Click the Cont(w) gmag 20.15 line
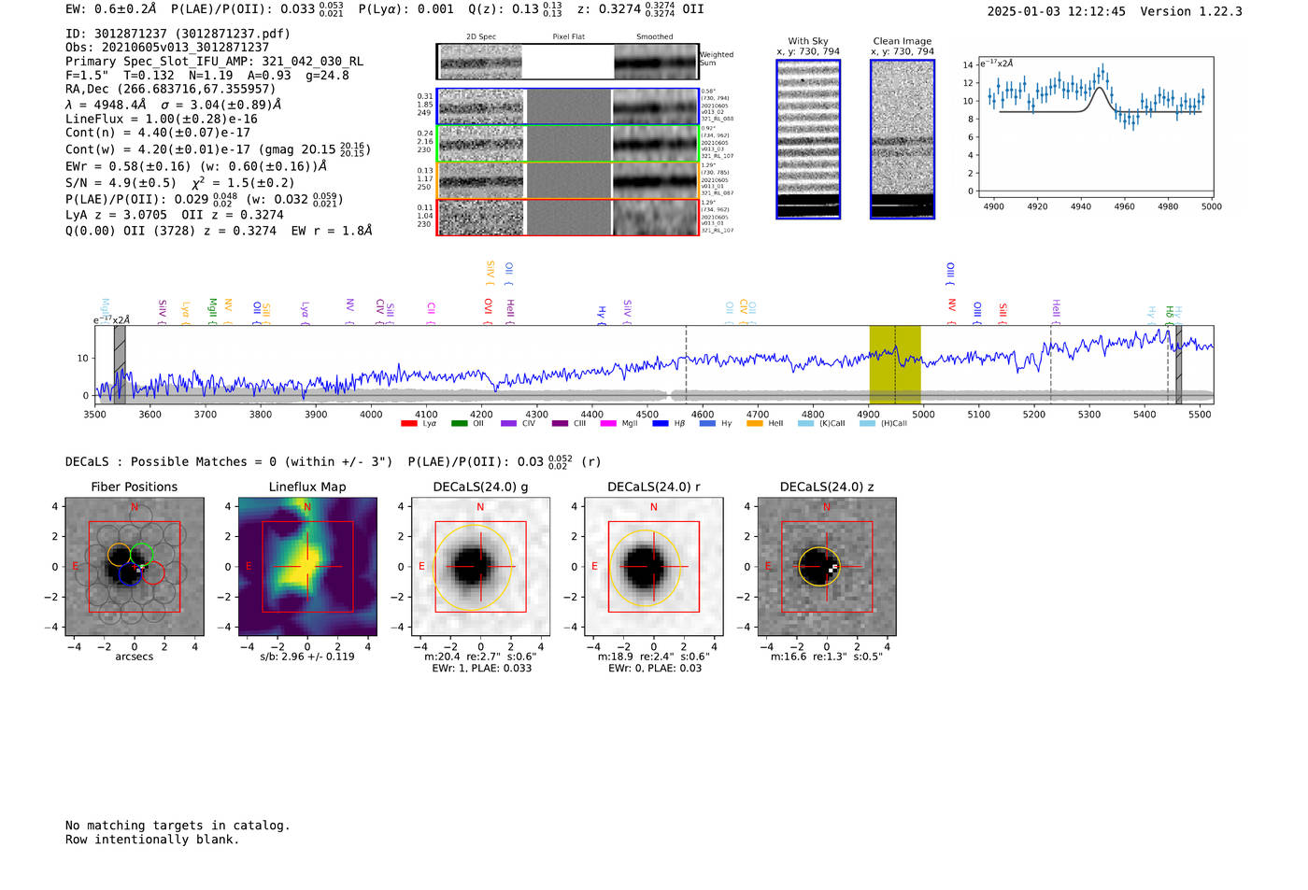This screenshot has height=890, width=1308. tap(218, 148)
